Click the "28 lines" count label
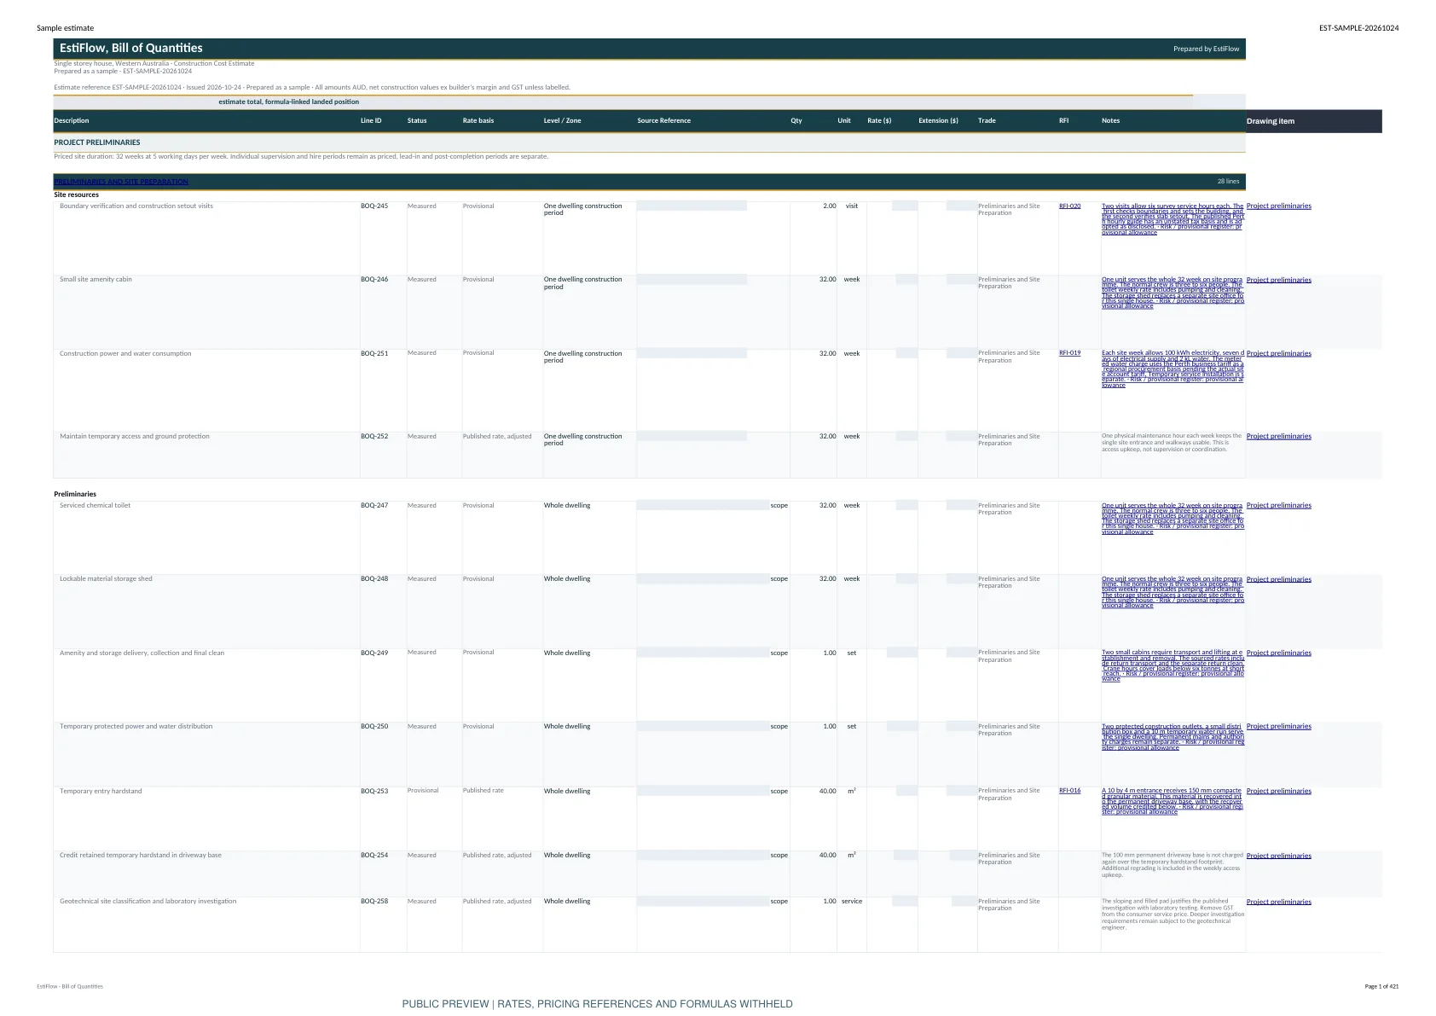1436x1016 pixels. pos(1228,181)
